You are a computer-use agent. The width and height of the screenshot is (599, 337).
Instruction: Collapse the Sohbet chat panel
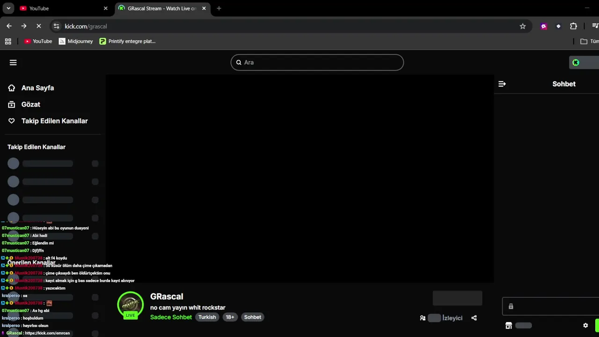coord(502,84)
